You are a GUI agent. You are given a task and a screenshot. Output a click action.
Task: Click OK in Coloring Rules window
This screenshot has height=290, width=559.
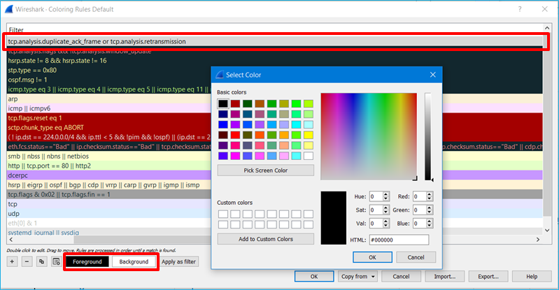(x=314, y=277)
